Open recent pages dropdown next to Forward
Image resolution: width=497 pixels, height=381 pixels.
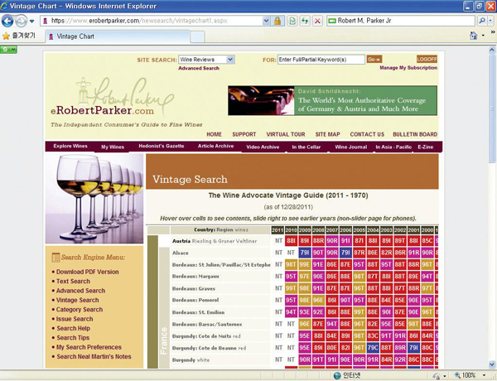click(32, 22)
